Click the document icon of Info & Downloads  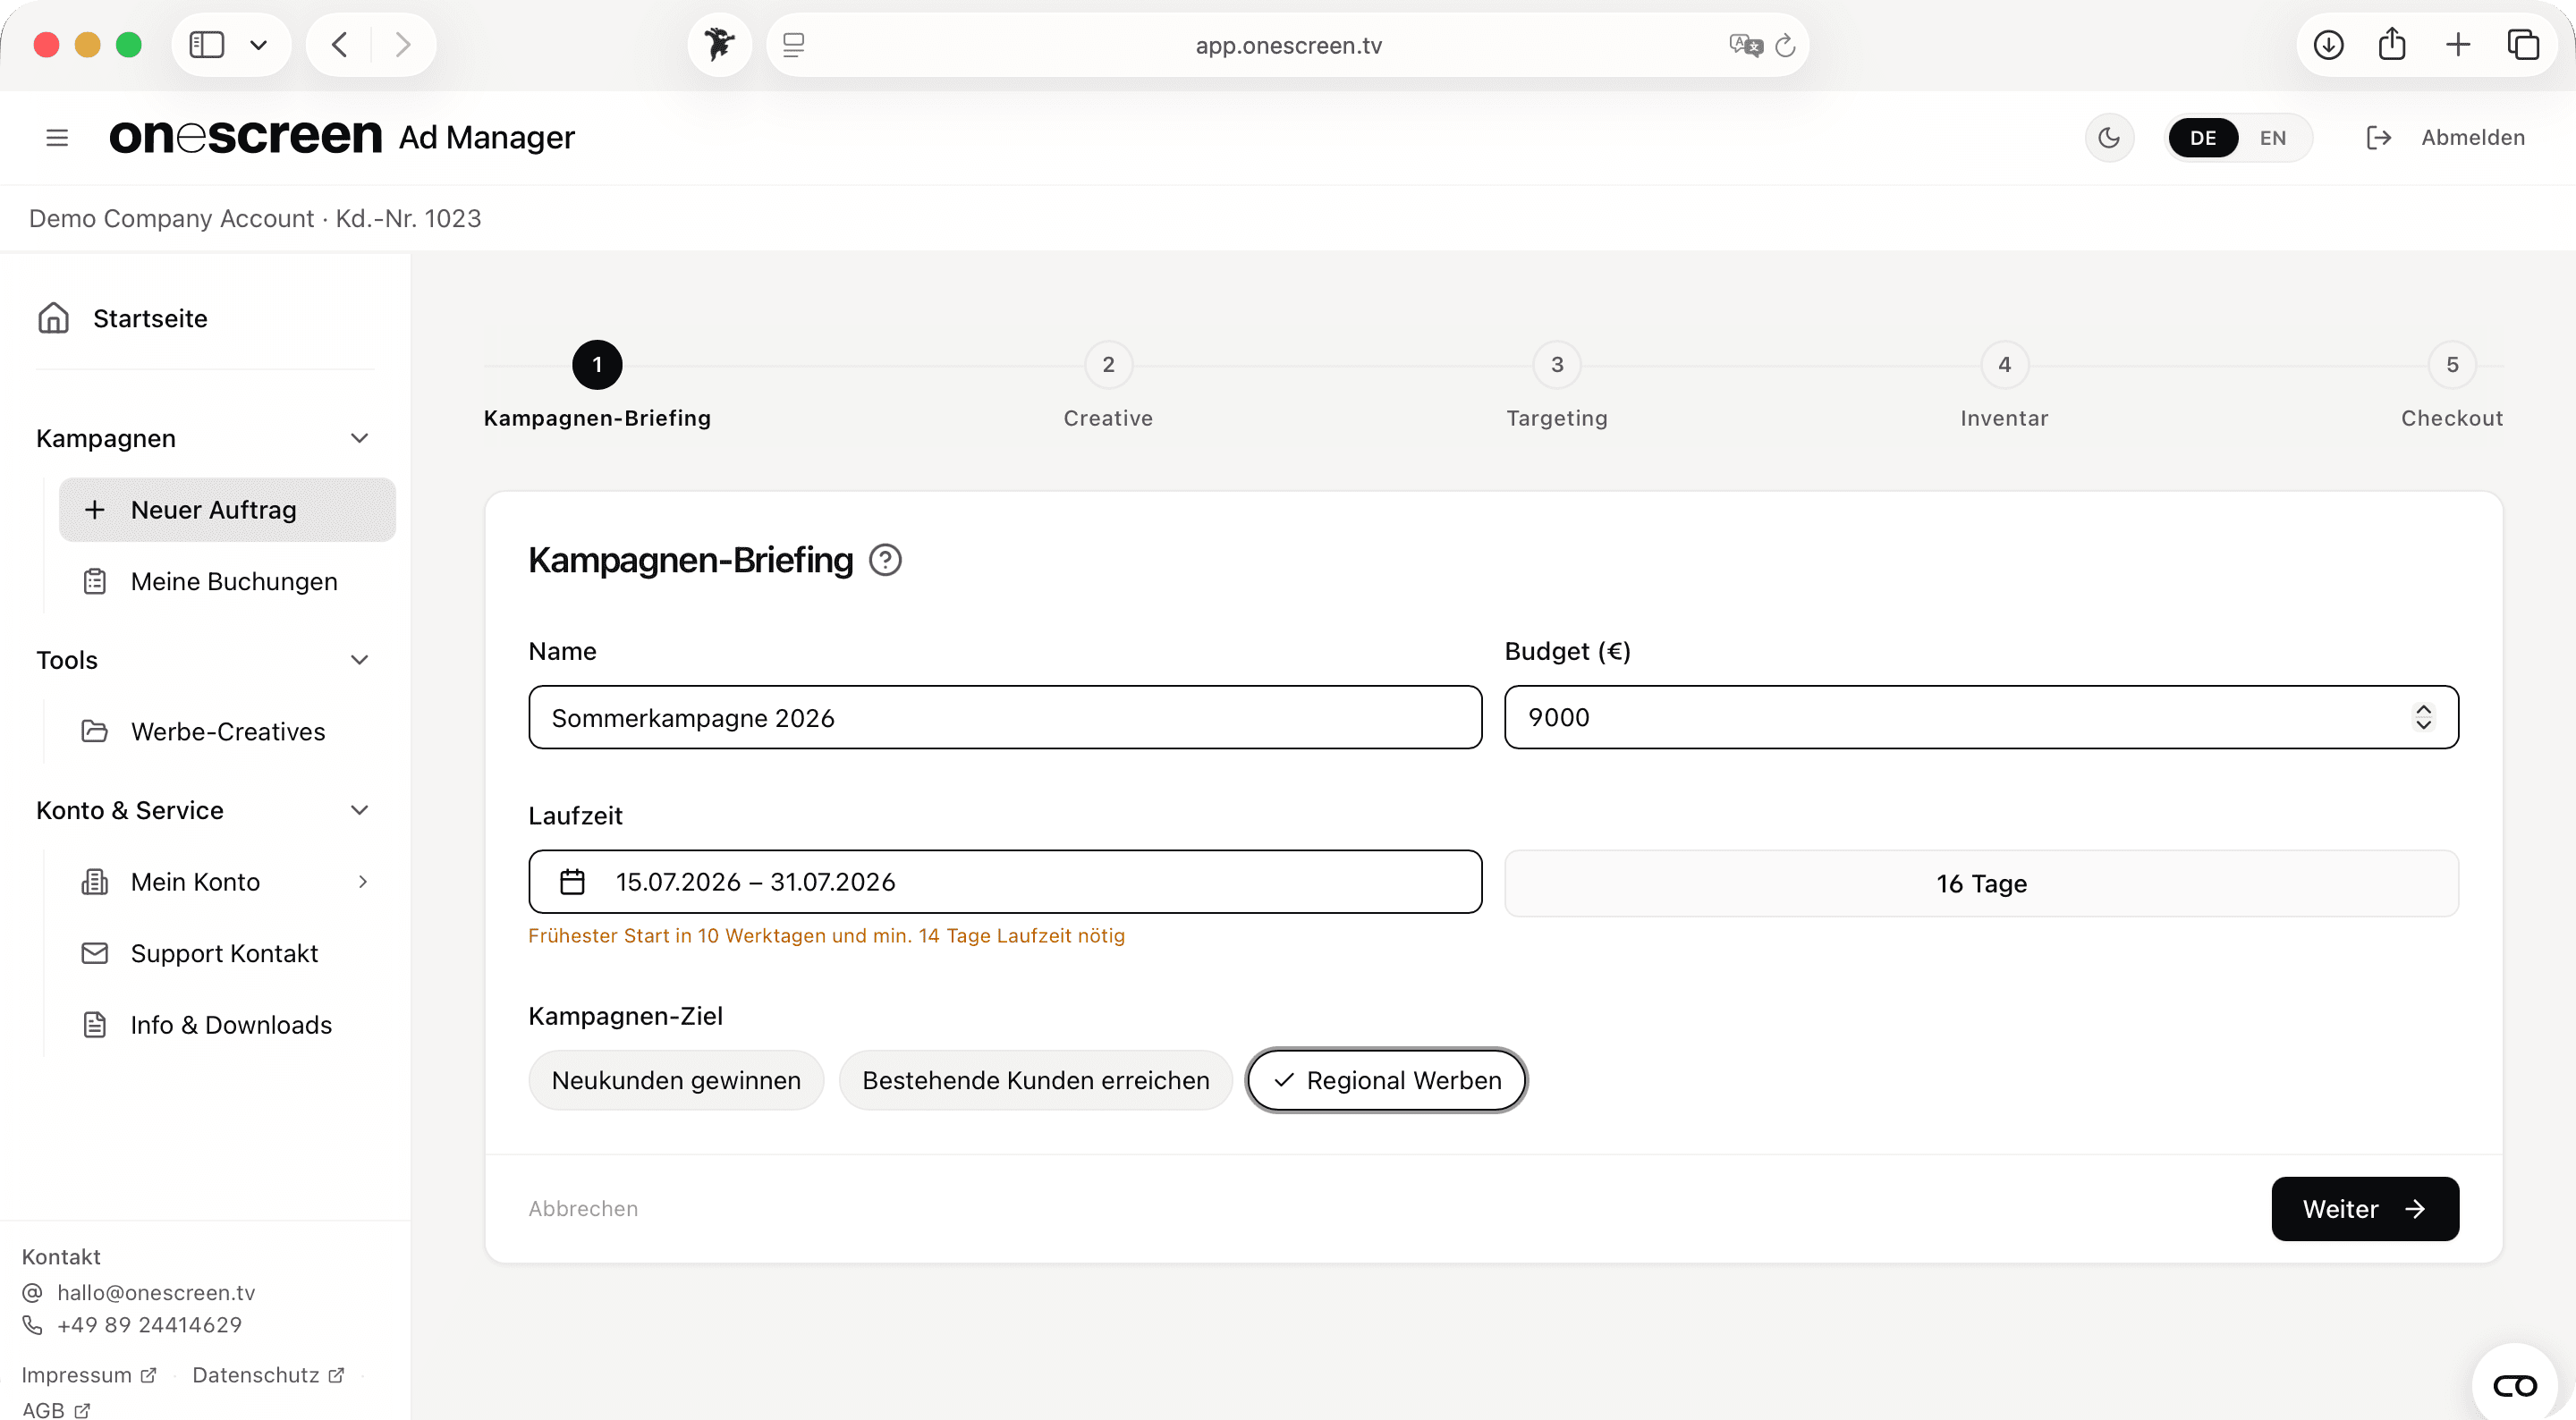[x=95, y=1026]
